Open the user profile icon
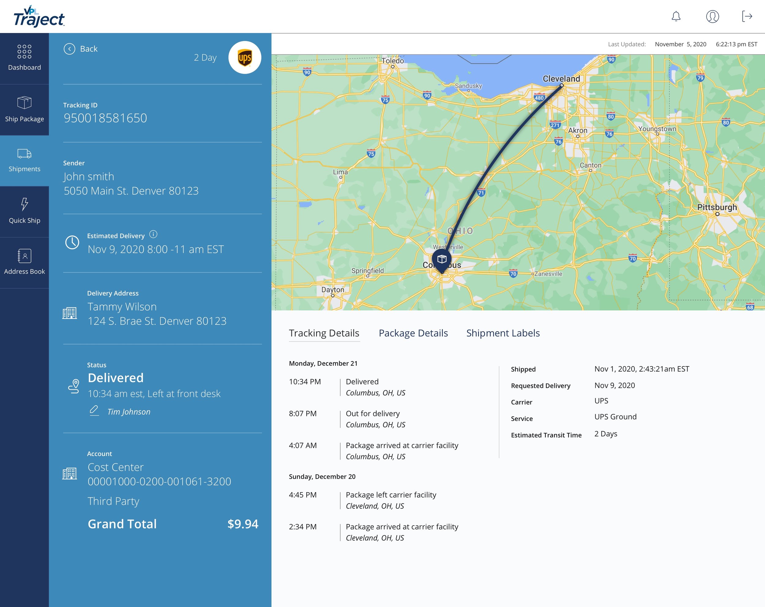The width and height of the screenshot is (765, 607). coord(712,16)
